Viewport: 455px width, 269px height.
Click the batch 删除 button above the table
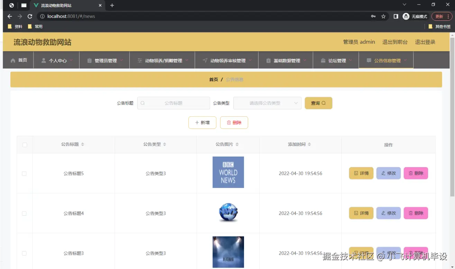point(234,123)
